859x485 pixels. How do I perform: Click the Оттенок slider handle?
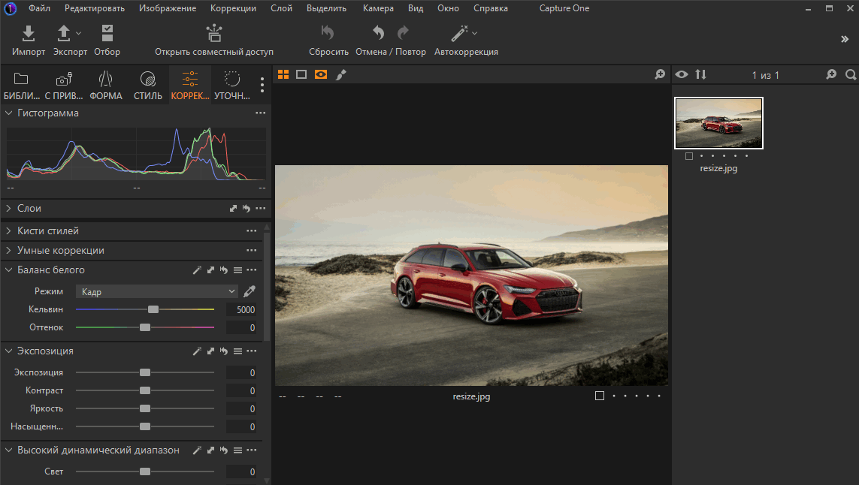coord(145,327)
